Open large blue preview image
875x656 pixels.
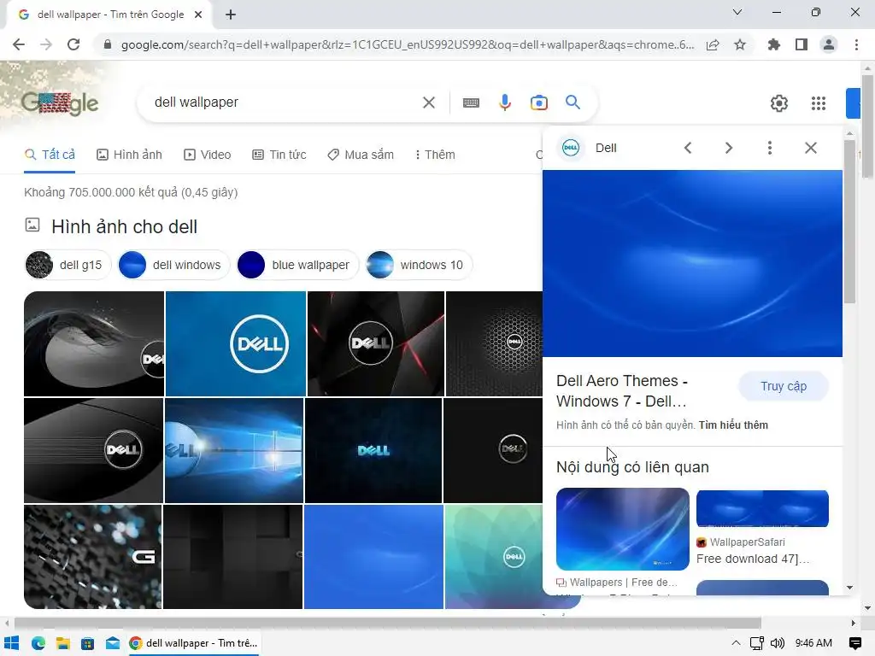tap(692, 263)
